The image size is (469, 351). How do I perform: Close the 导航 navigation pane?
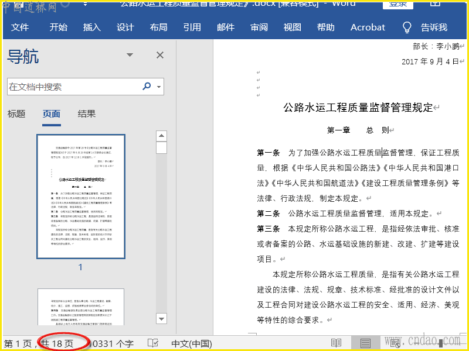coord(160,55)
